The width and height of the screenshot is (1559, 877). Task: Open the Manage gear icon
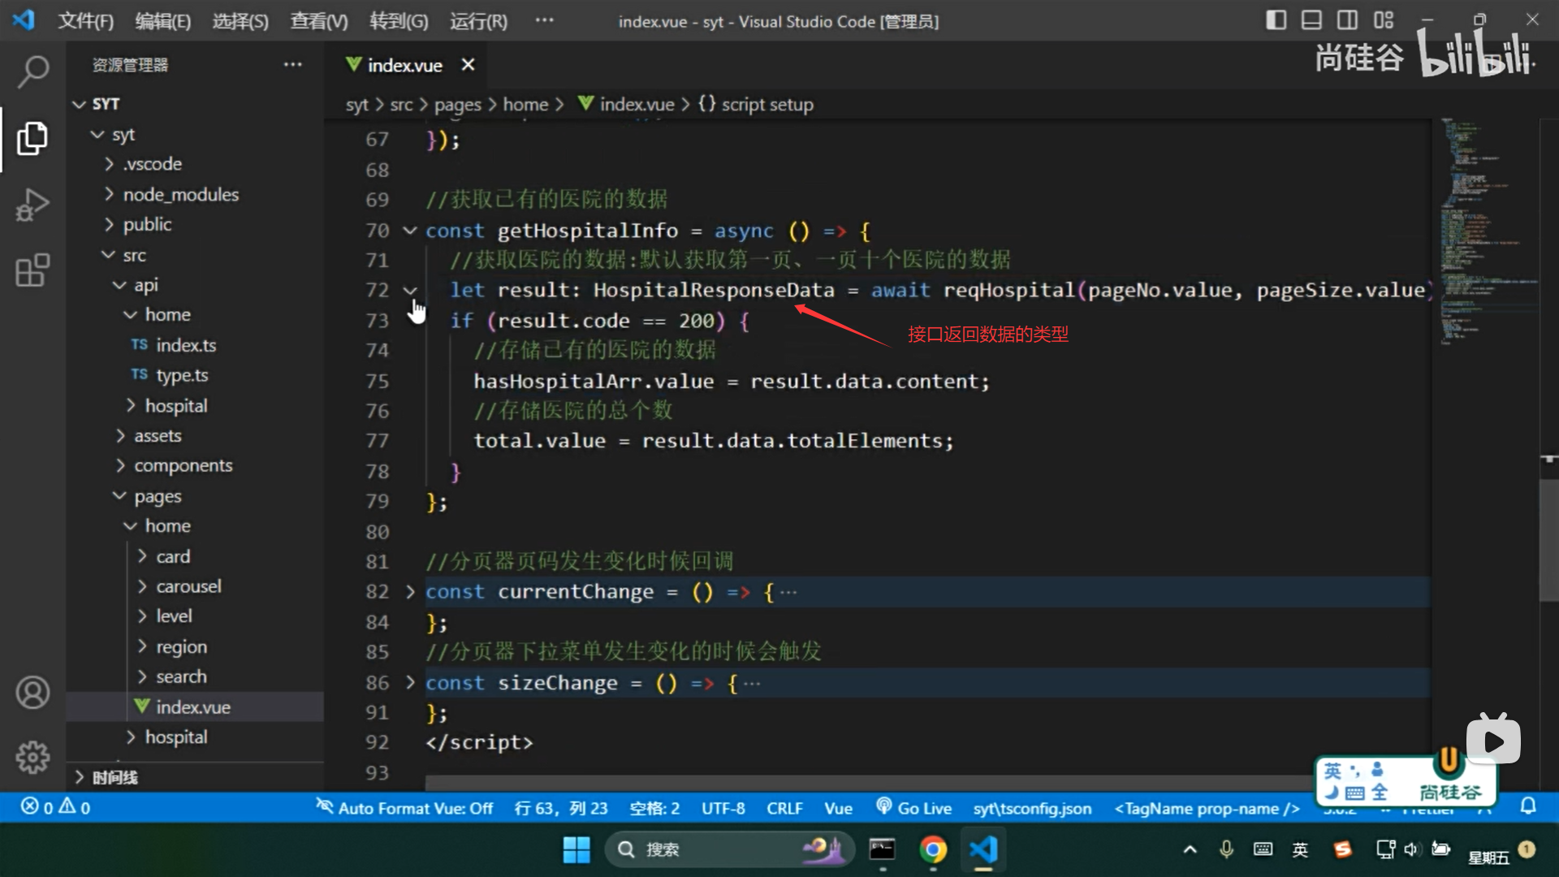tap(32, 757)
